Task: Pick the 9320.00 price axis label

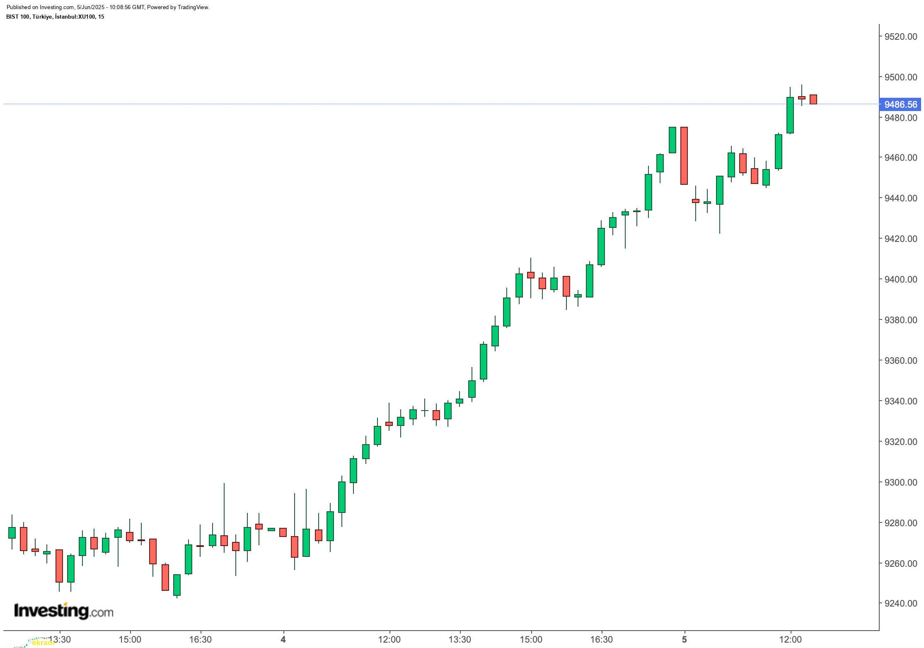Action: tap(900, 442)
